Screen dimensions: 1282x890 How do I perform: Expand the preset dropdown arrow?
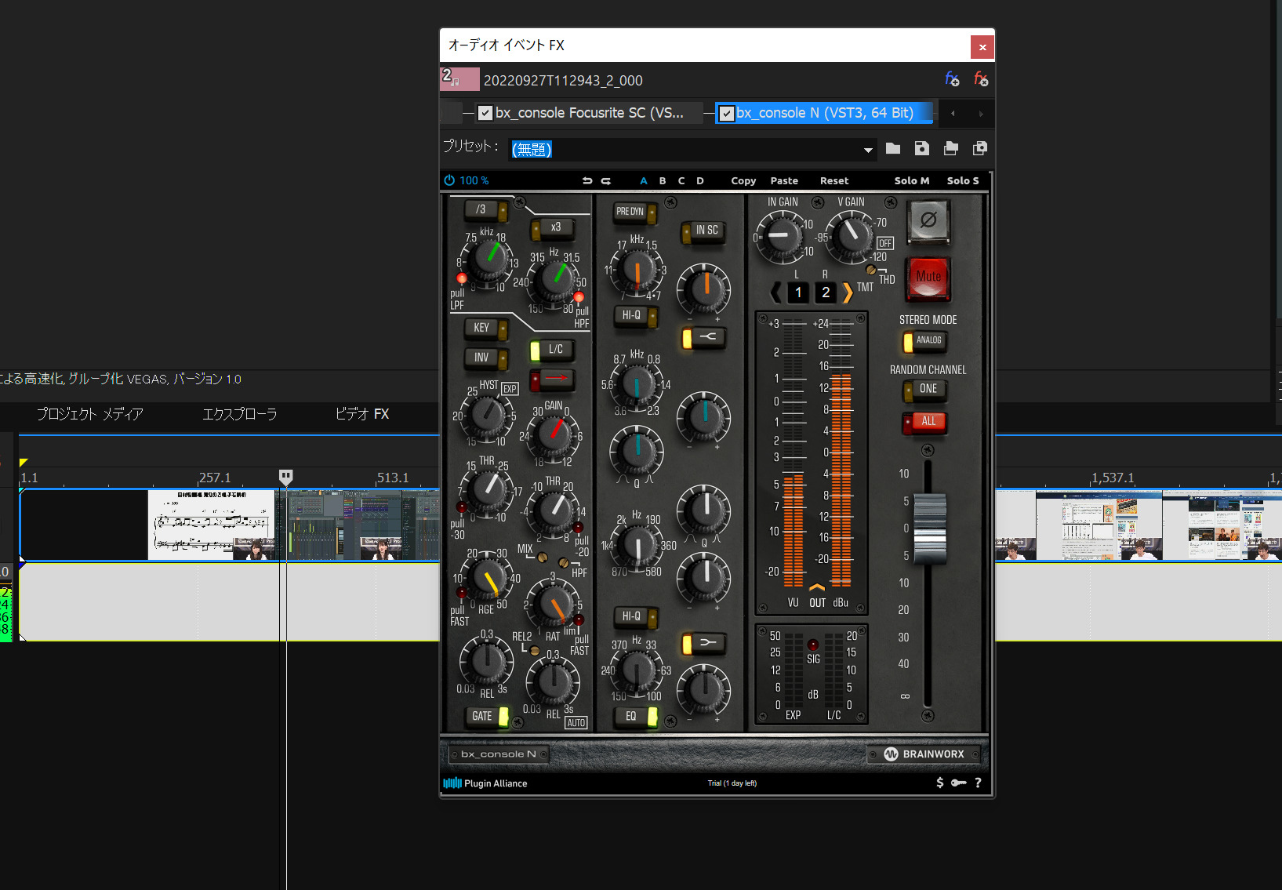click(868, 149)
